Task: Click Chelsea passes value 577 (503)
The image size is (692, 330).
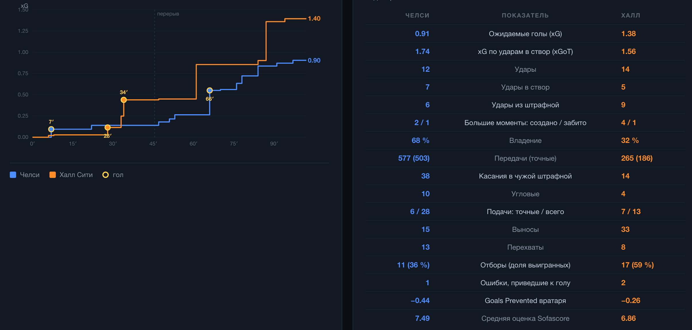Action: pyautogui.click(x=414, y=158)
